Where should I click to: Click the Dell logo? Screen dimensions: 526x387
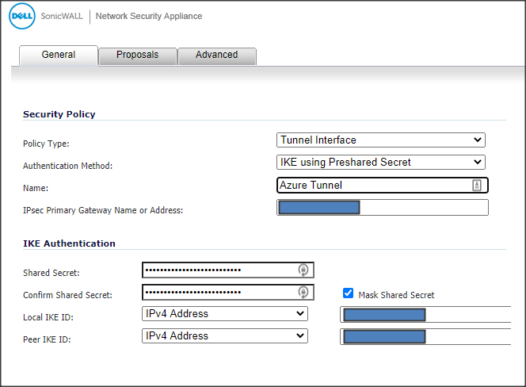(21, 16)
